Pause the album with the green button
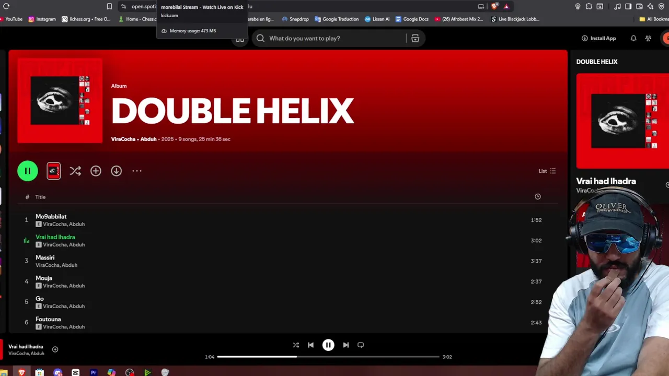The height and width of the screenshot is (376, 669). tap(28, 171)
